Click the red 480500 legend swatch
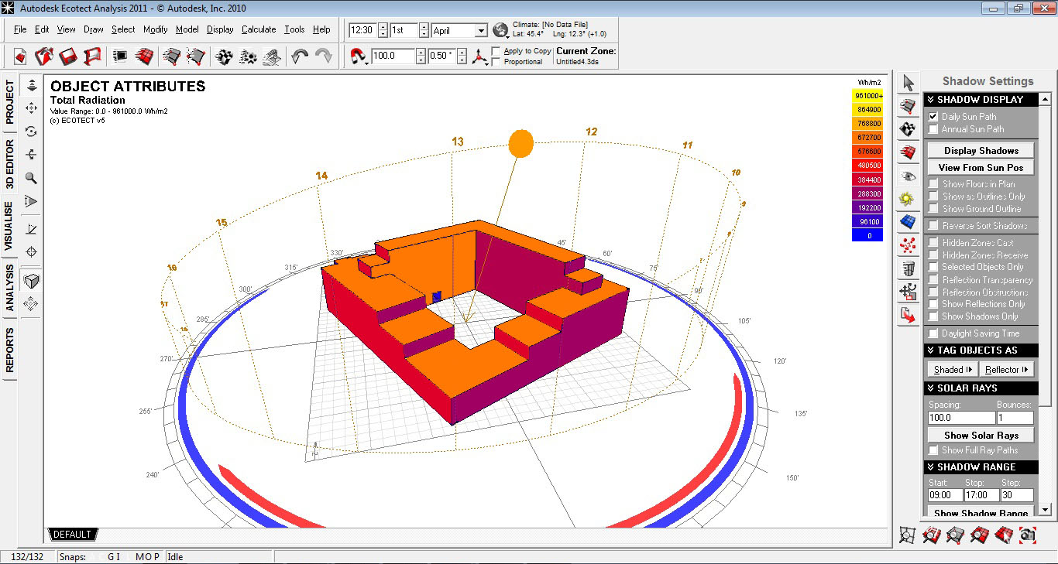The image size is (1058, 564). coord(867,166)
